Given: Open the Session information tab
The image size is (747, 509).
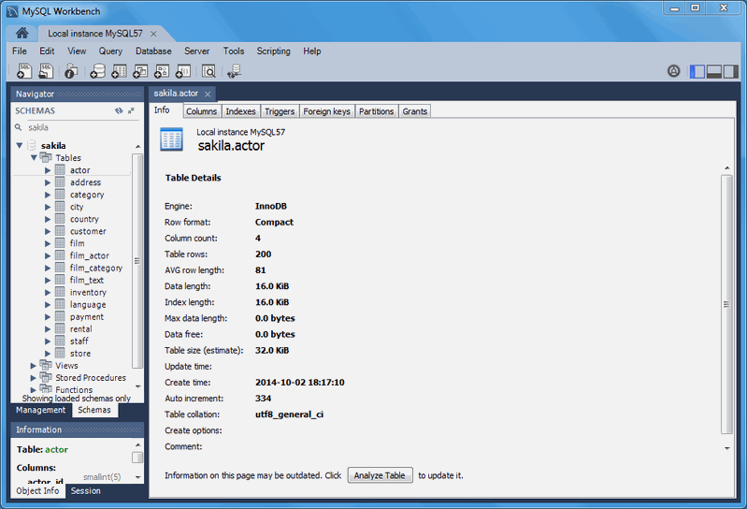Looking at the screenshot, I should tap(86, 491).
